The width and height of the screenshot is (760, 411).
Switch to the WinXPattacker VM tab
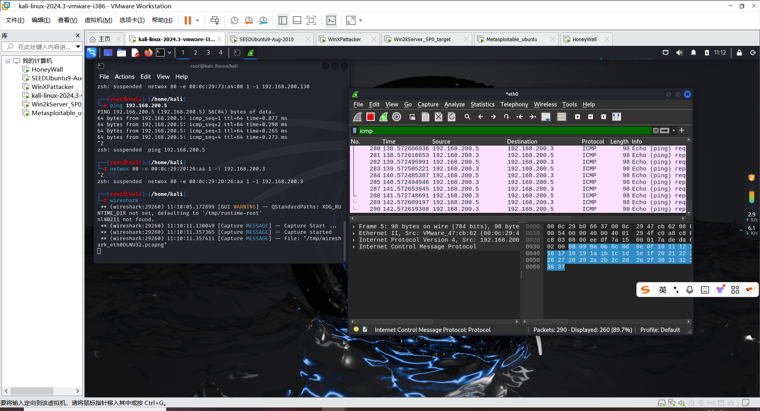click(x=344, y=39)
